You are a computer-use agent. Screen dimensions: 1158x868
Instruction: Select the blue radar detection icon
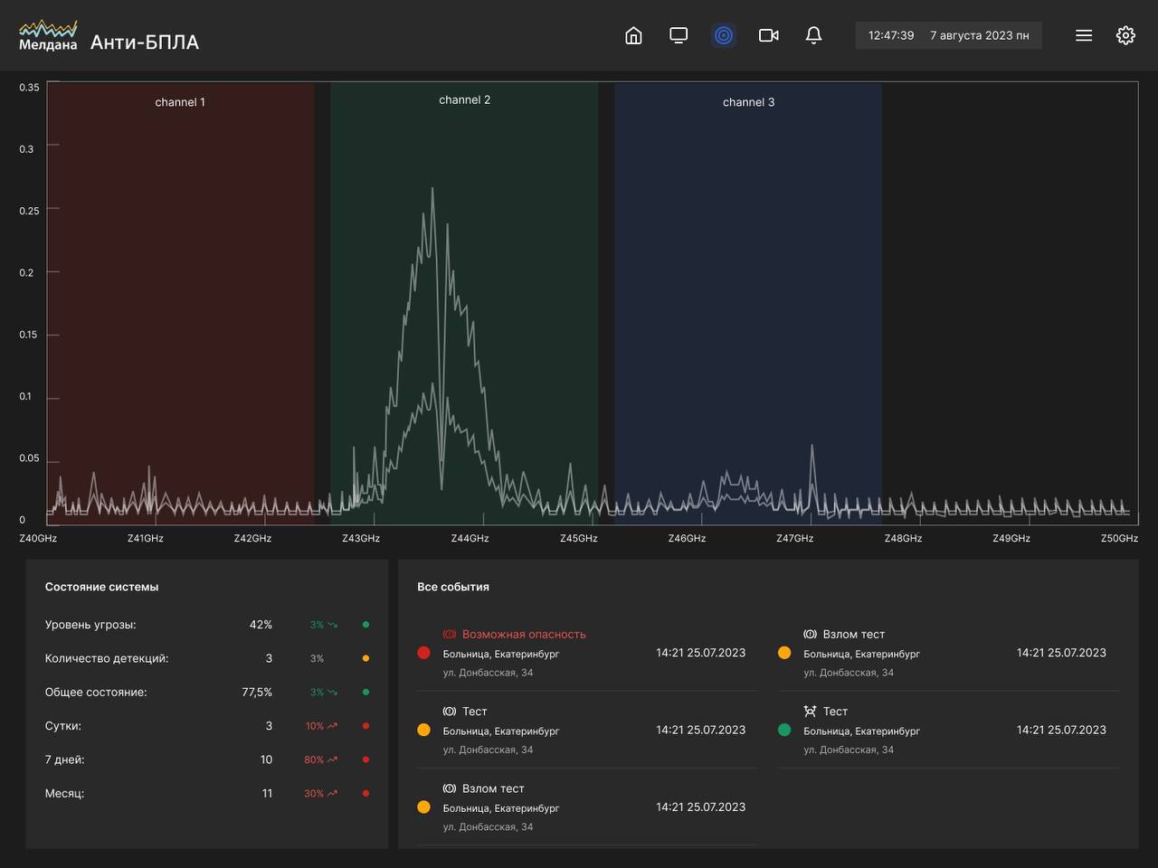[724, 35]
